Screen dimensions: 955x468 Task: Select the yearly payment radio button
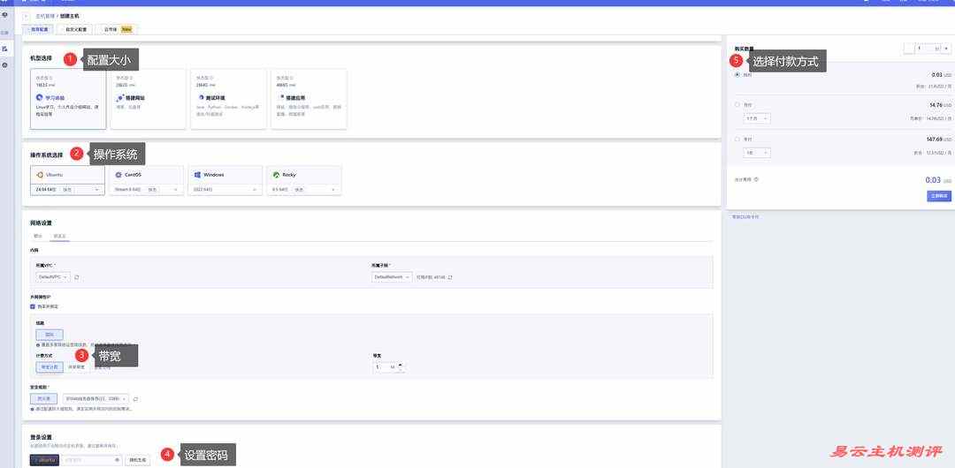(x=737, y=139)
